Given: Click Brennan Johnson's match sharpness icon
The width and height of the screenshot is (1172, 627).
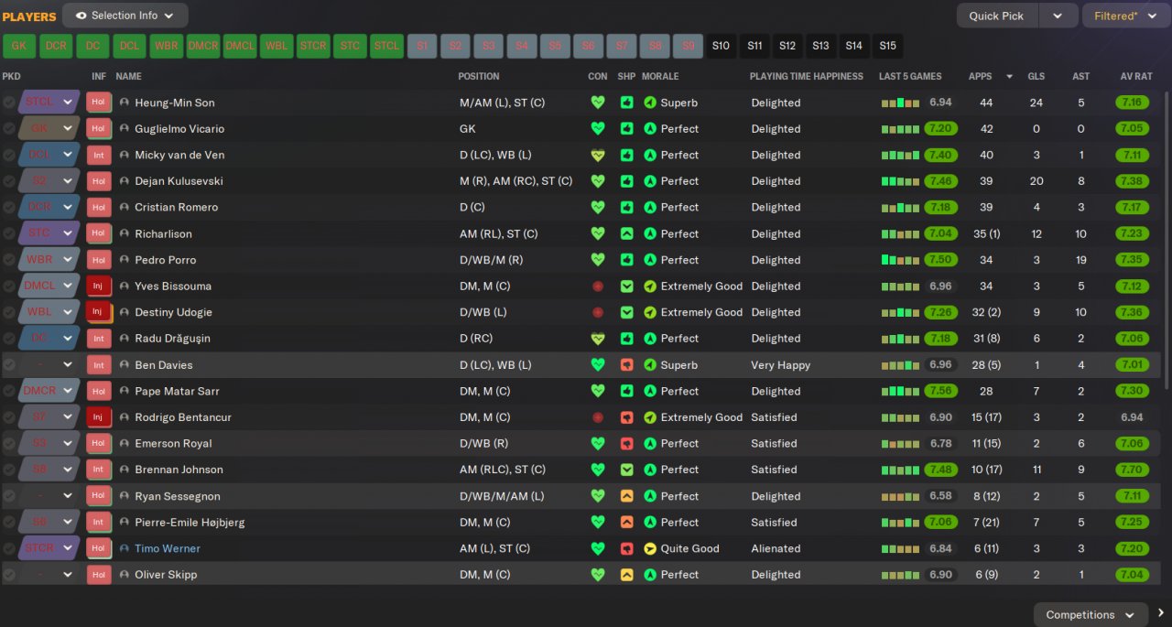Looking at the screenshot, I should (626, 470).
